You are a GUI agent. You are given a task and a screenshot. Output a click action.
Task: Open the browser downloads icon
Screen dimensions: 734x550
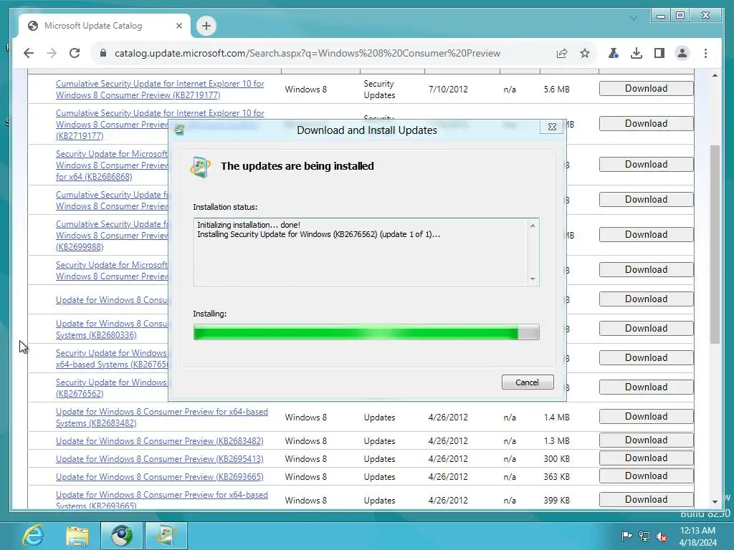637,53
